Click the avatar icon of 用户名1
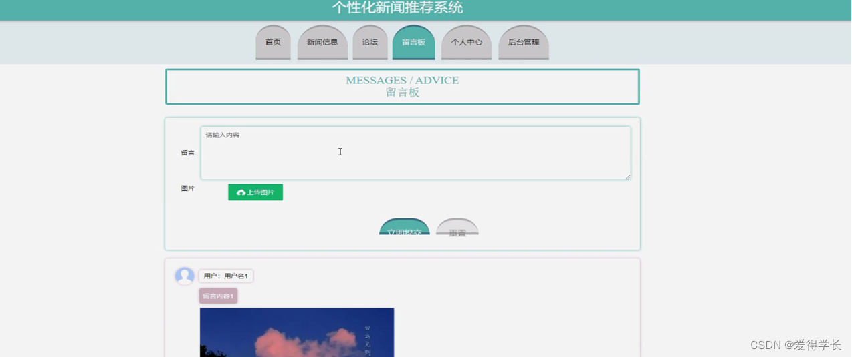The image size is (852, 357). pyautogui.click(x=185, y=276)
